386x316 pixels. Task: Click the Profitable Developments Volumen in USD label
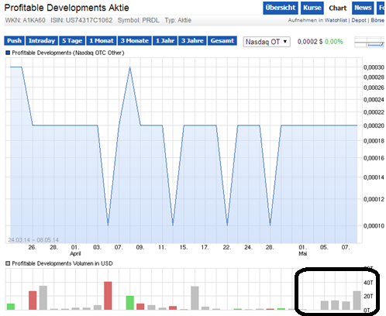click(x=62, y=263)
